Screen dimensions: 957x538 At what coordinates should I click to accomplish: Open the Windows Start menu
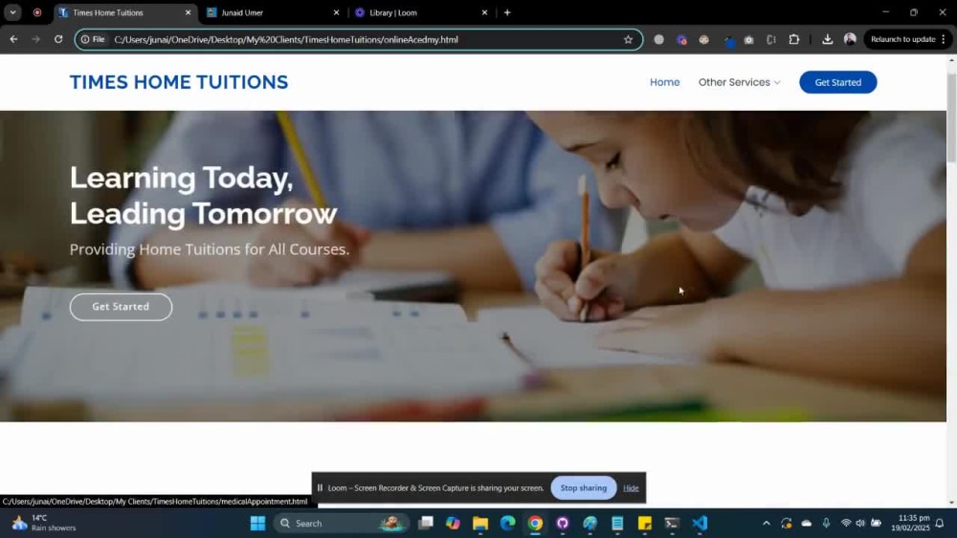click(x=257, y=524)
